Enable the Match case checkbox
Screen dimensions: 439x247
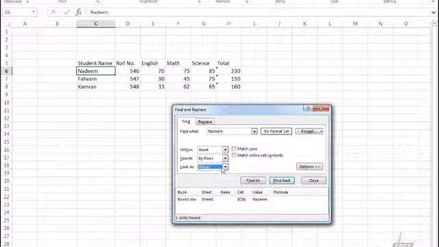click(234, 149)
